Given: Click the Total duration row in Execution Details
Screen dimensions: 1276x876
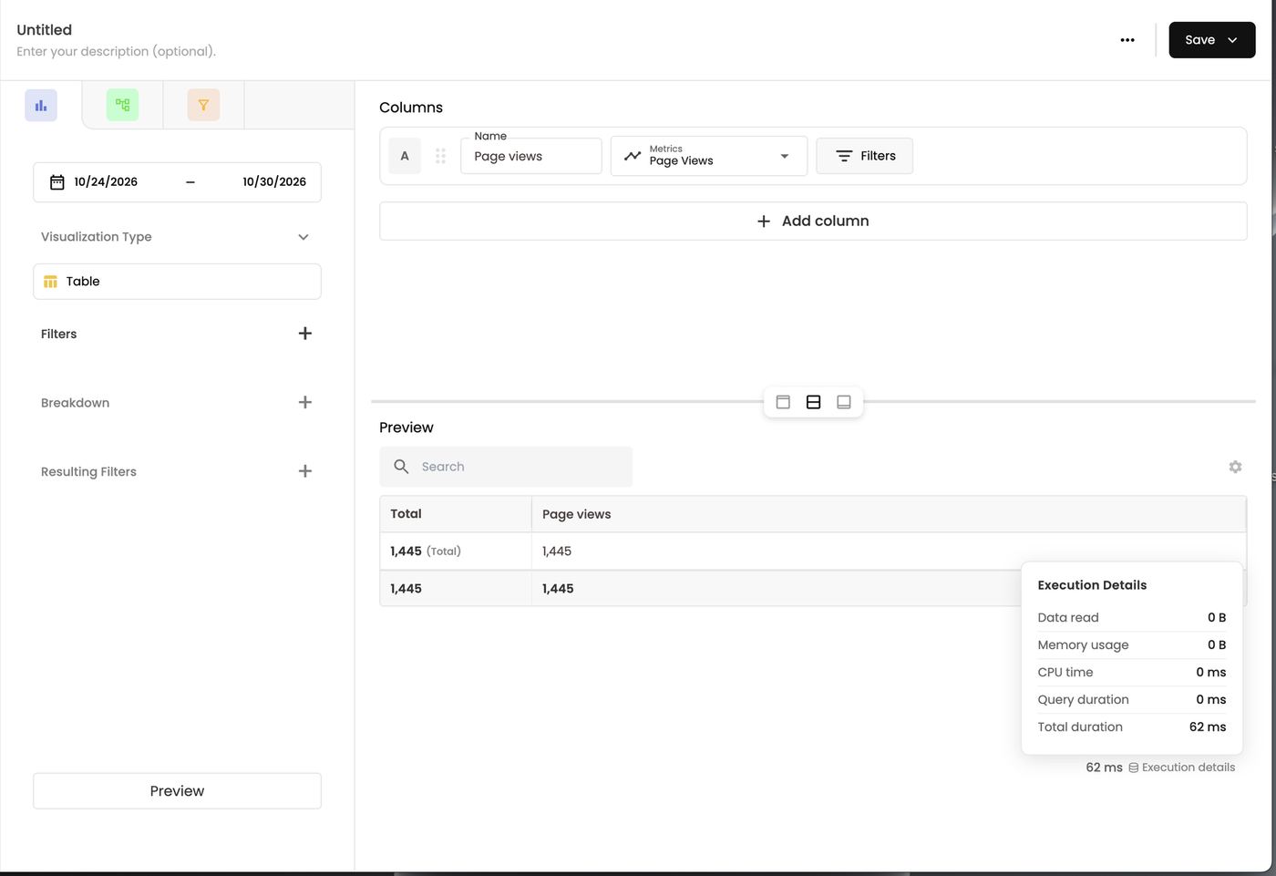Looking at the screenshot, I should pos(1132,727).
